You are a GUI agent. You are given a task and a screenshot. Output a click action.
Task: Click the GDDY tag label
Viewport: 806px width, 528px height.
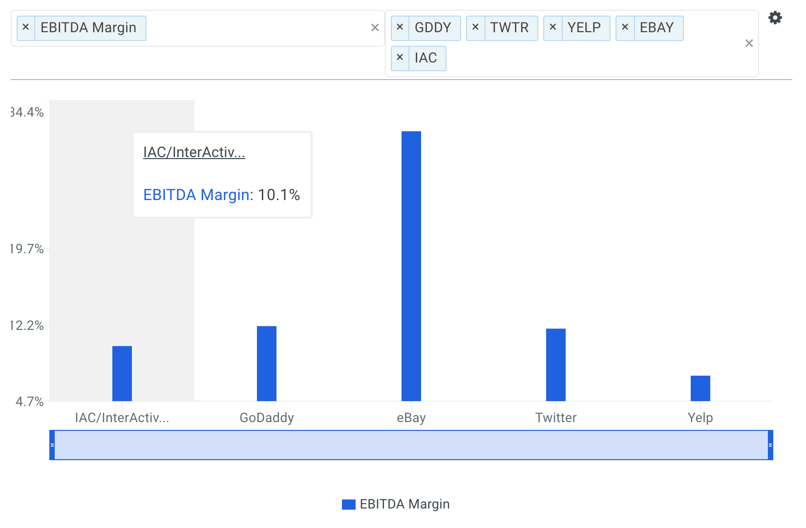[433, 28]
